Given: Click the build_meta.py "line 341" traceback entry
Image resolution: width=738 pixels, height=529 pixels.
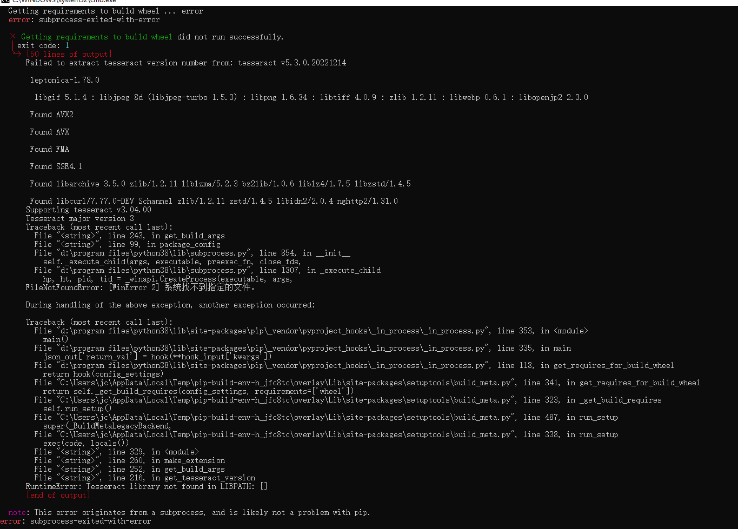Looking at the screenshot, I should (367, 383).
